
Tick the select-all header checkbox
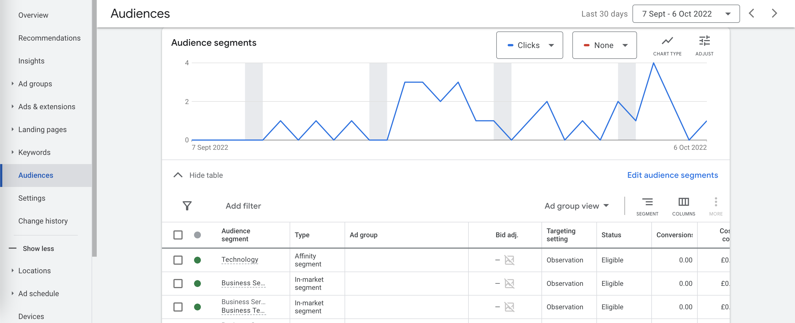click(x=178, y=235)
